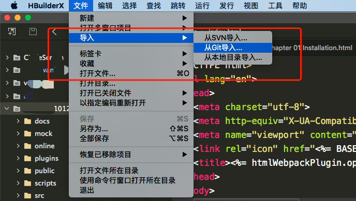Expand the docs folder chevron
Screen dimensions: 356x201
point(18,121)
